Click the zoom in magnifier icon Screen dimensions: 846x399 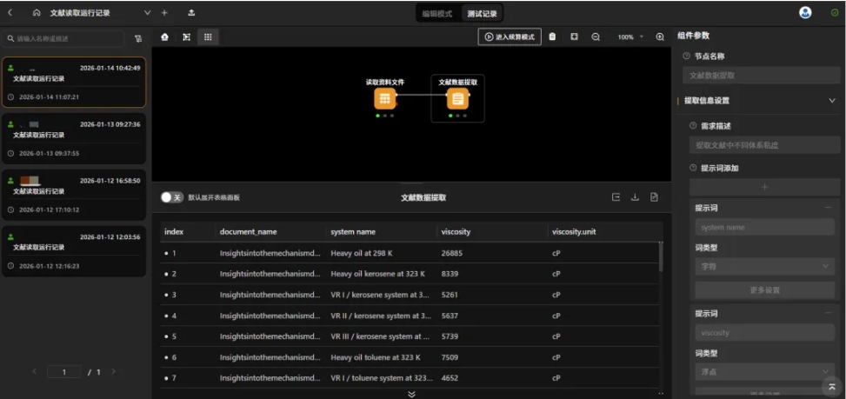click(660, 37)
